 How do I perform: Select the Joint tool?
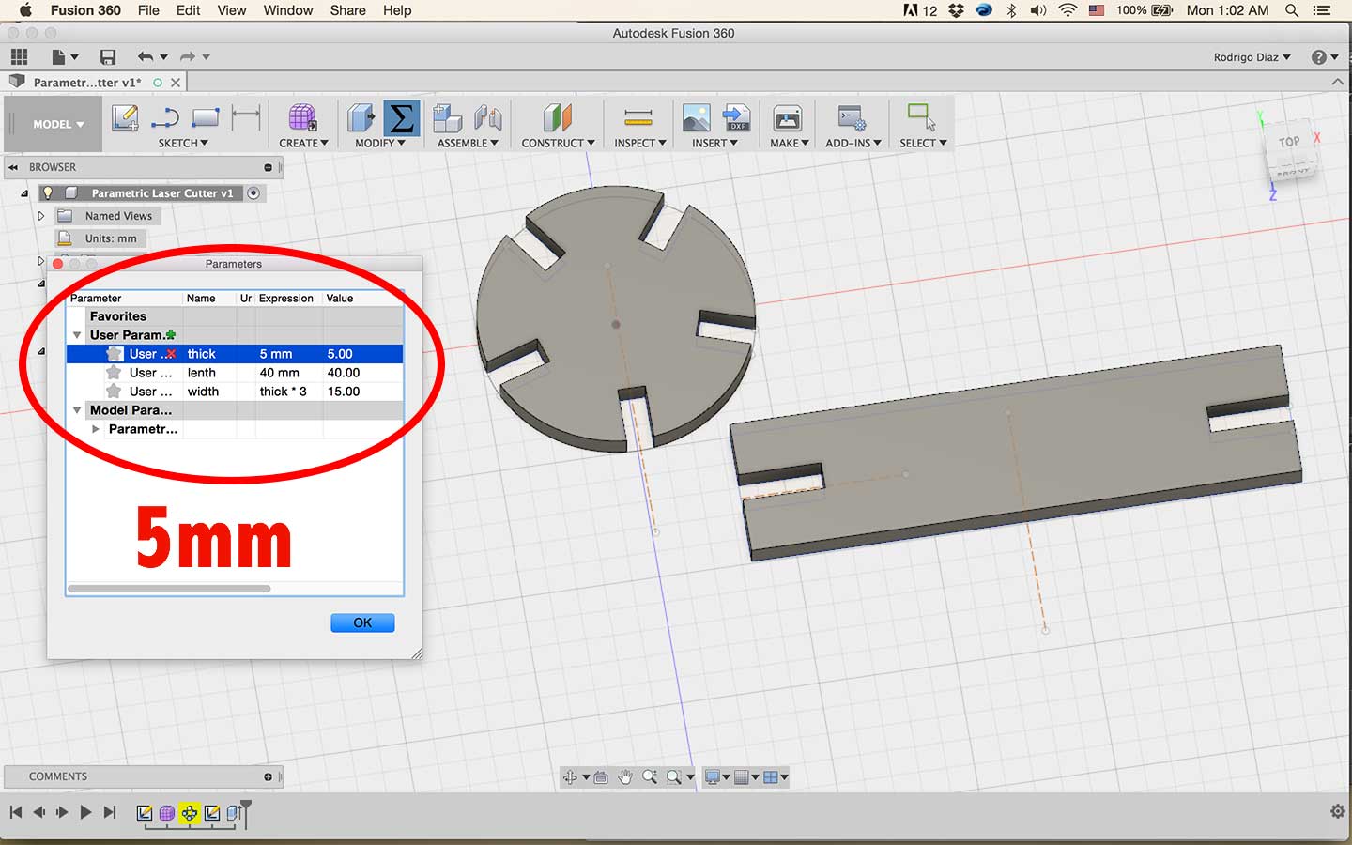coord(487,118)
